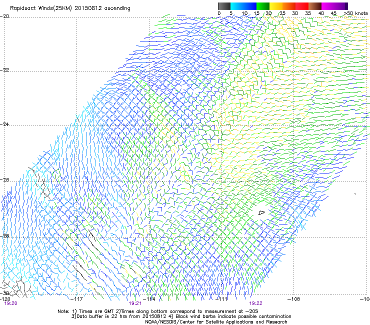Click the dark purple 45-50 knots legend color
This screenshot has width=370, height=325.
coord(341,6)
